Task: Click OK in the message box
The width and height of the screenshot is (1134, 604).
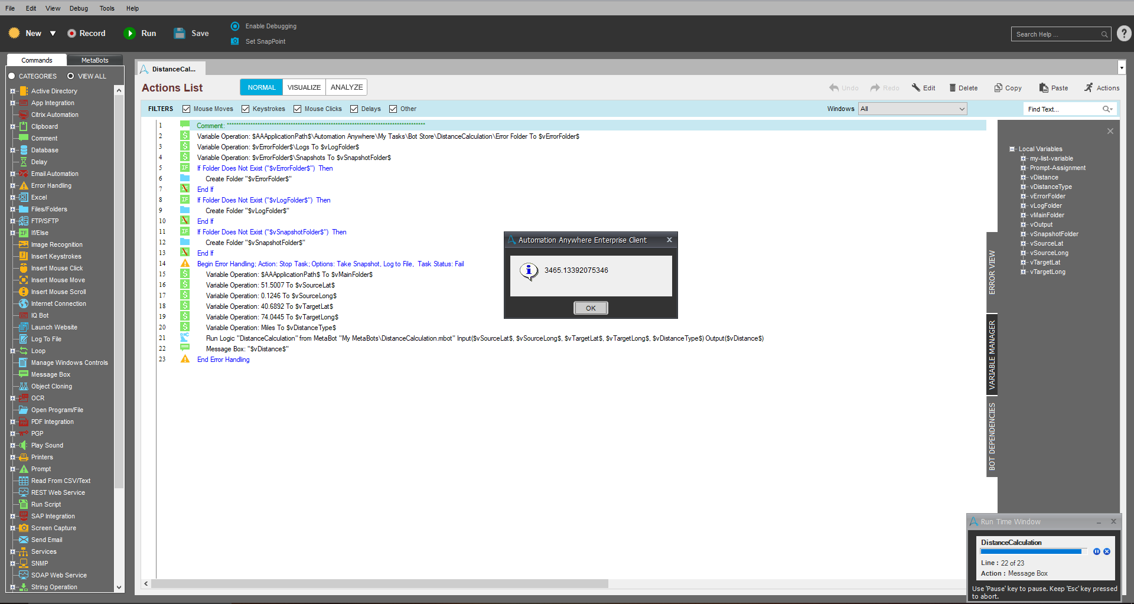Action: tap(591, 308)
